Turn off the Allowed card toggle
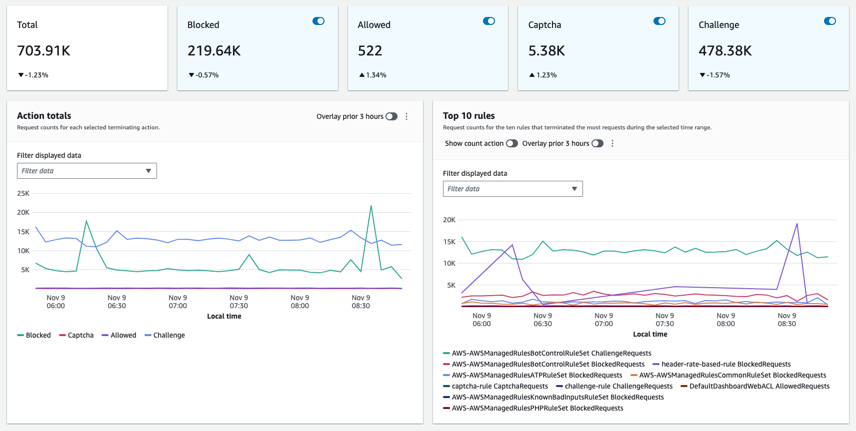Image resolution: width=856 pixels, height=431 pixels. click(488, 21)
